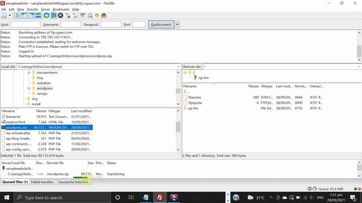Image resolution: width=362 pixels, height=203 pixels.
Task: Sort local files by Last modified column
Action: pos(81,111)
